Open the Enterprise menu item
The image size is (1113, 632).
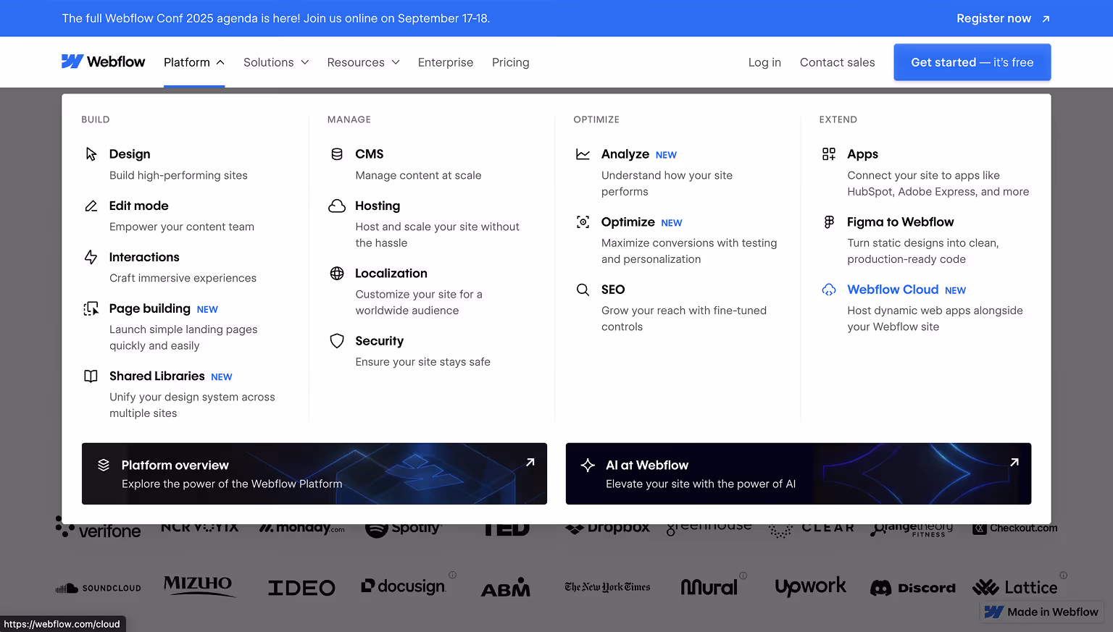tap(446, 62)
